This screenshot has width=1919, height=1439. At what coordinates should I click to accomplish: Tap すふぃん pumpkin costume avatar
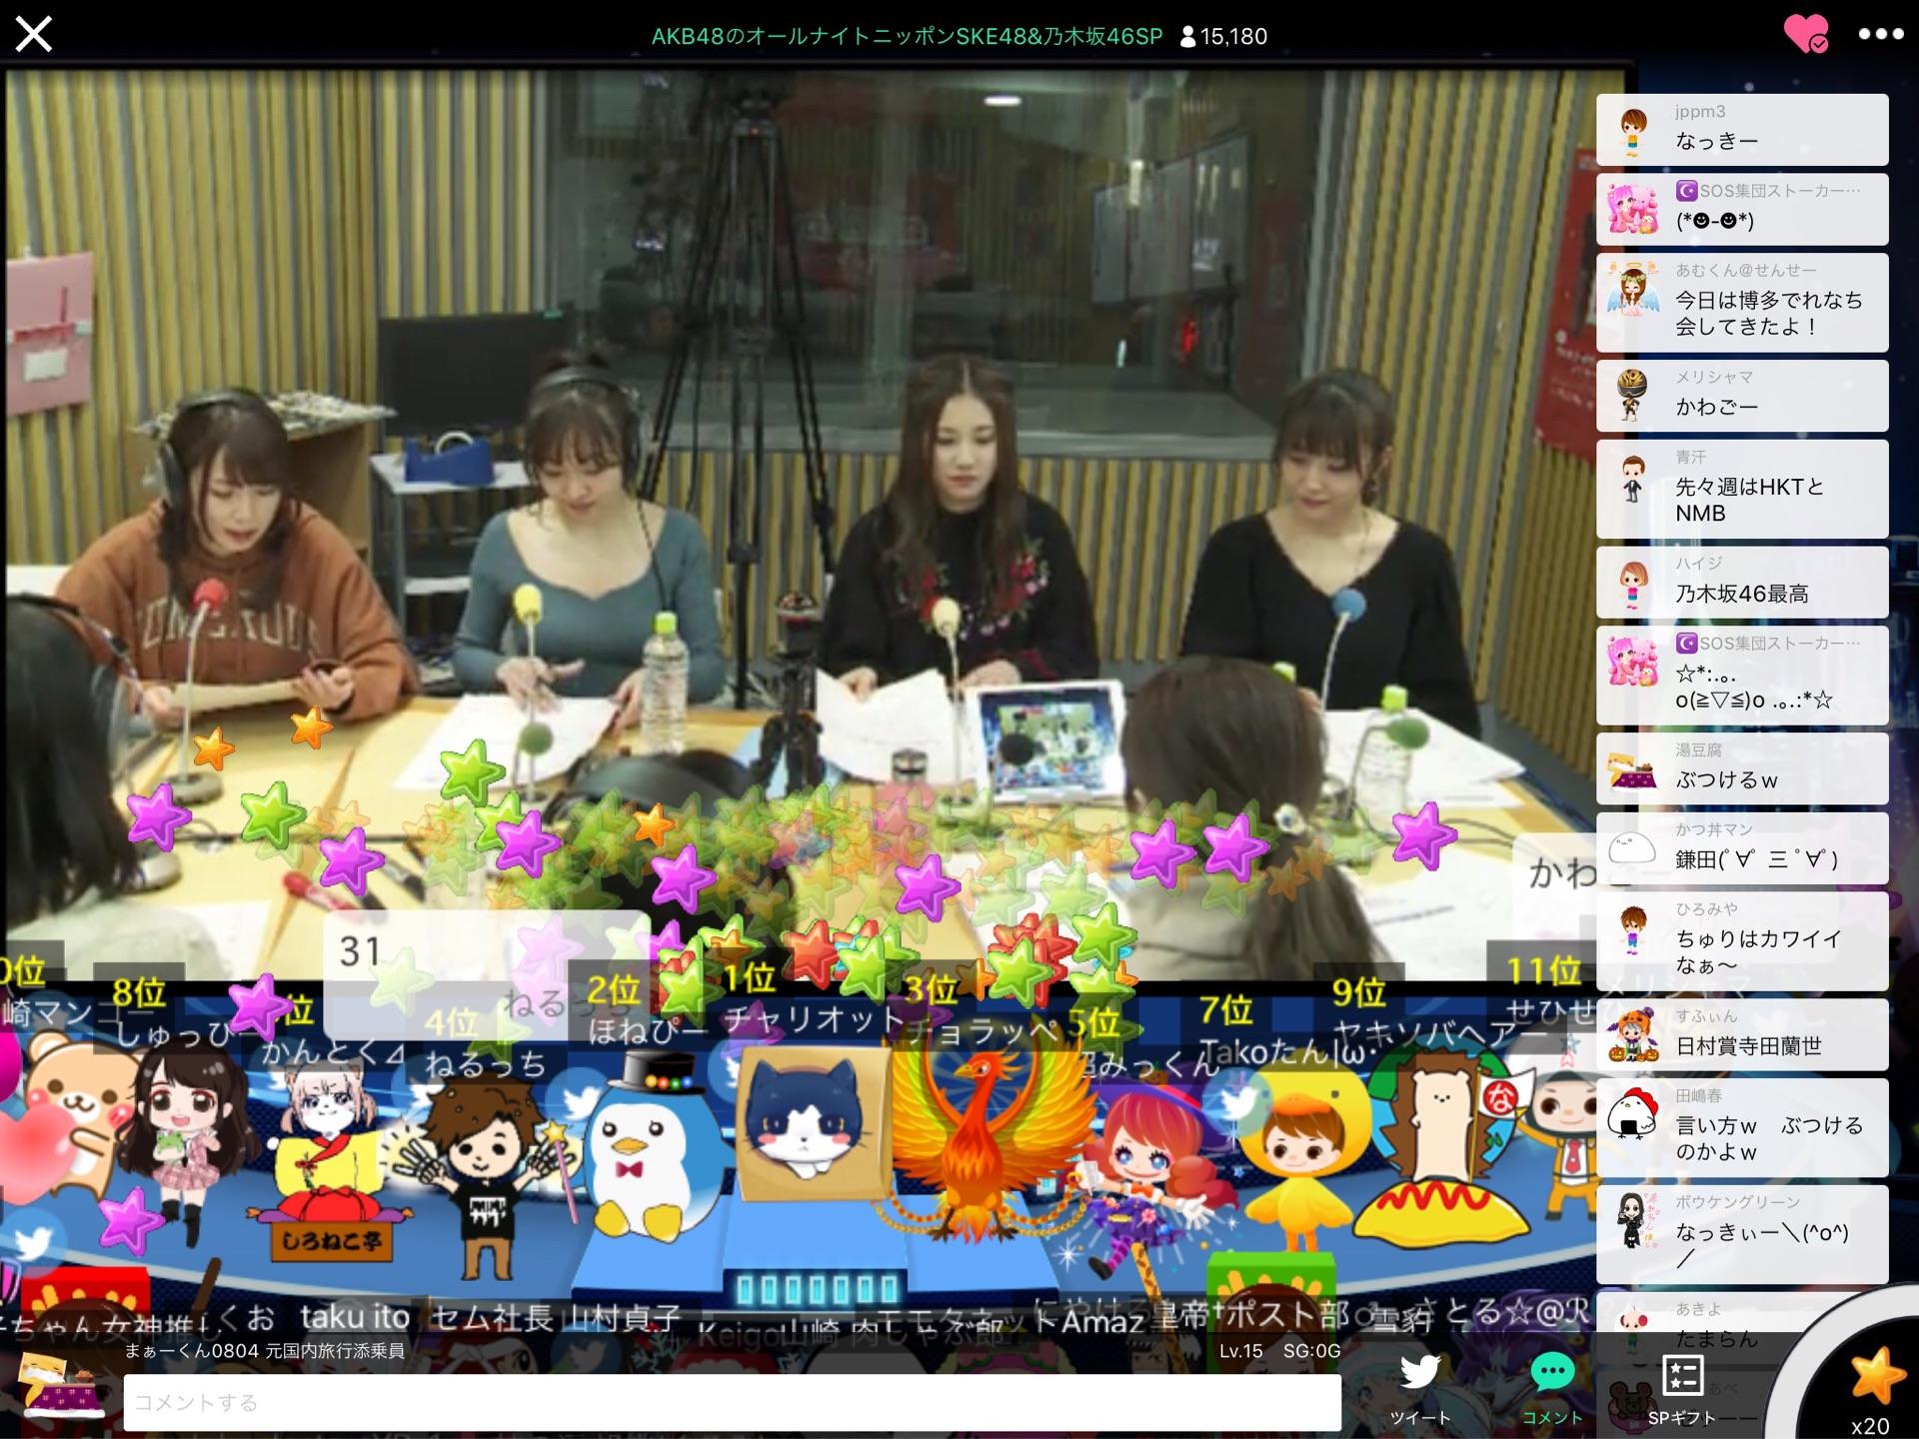[1633, 1036]
